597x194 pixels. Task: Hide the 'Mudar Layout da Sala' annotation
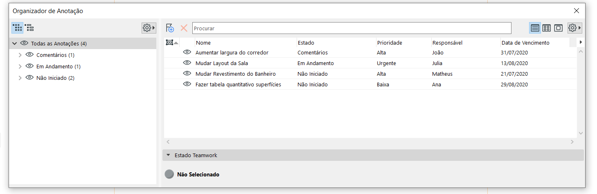187,63
